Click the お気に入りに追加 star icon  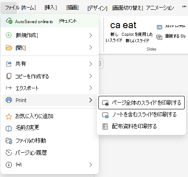click(x=9, y=116)
